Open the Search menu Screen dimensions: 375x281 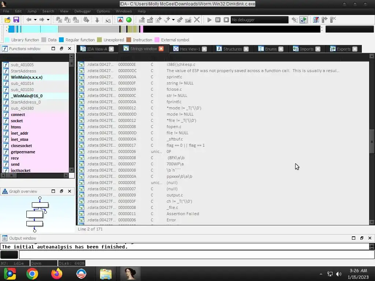(x=48, y=11)
